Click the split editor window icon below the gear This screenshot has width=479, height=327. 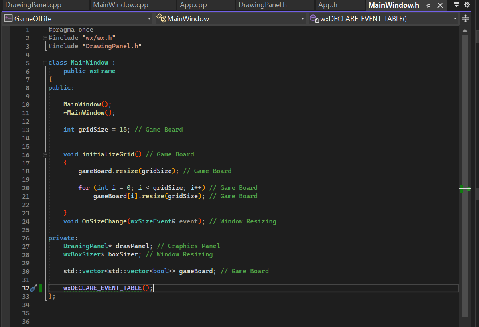pyautogui.click(x=465, y=18)
